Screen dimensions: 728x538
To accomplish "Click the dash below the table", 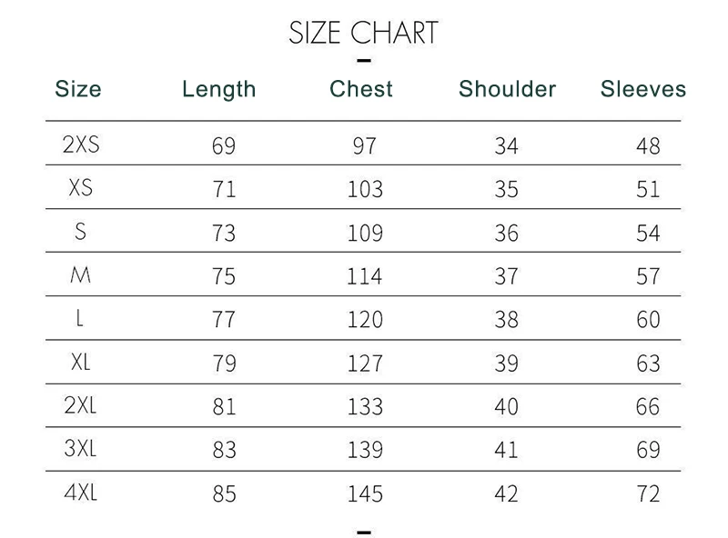I will (364, 530).
